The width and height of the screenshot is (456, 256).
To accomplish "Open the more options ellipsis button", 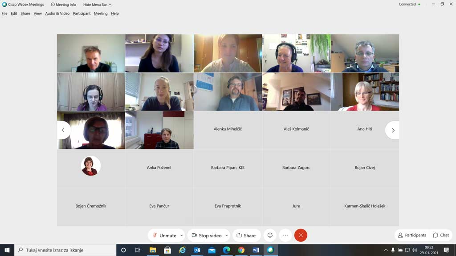I will 285,236.
